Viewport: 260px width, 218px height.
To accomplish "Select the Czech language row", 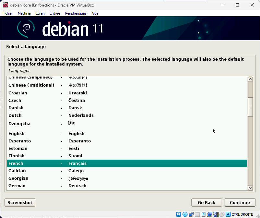I will tap(127, 100).
